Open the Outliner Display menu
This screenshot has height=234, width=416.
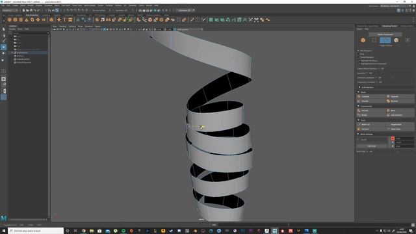(12, 29)
